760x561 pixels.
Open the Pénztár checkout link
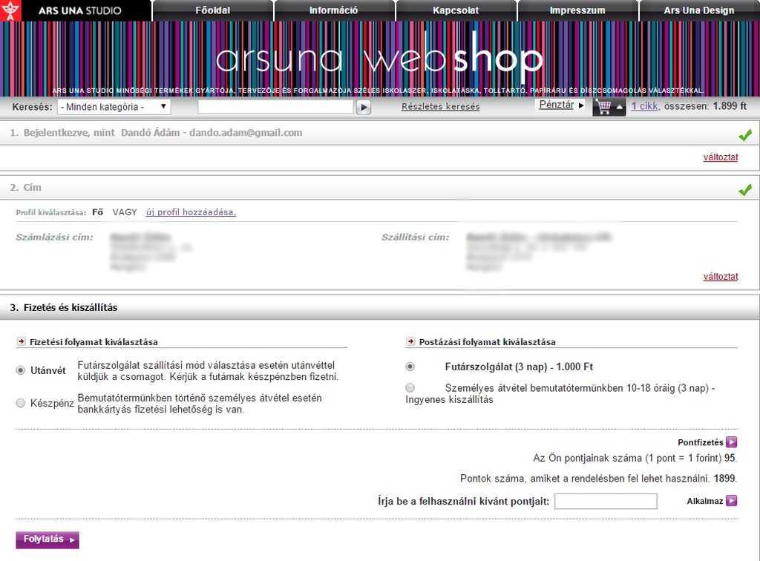pyautogui.click(x=556, y=105)
